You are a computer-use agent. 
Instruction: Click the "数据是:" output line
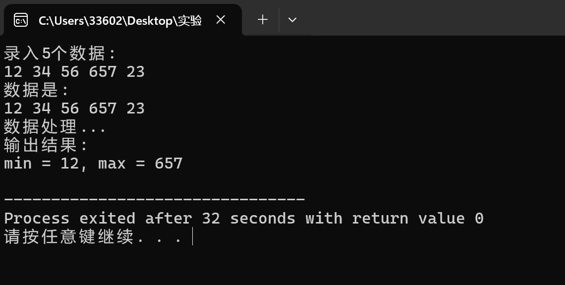(36, 90)
